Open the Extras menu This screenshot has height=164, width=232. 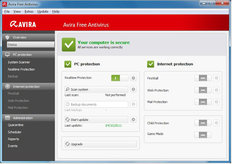(29, 12)
